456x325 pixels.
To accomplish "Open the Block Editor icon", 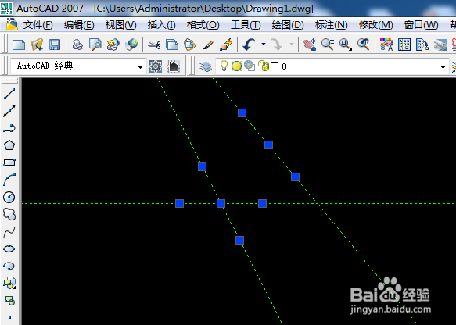I will point(226,45).
